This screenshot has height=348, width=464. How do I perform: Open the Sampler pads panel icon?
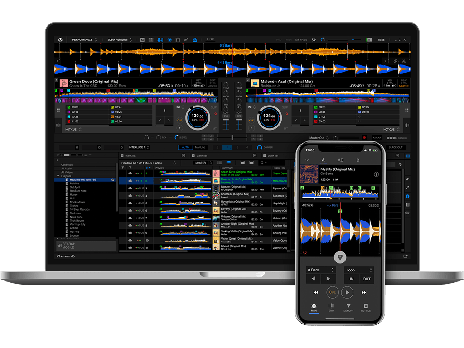click(x=150, y=39)
